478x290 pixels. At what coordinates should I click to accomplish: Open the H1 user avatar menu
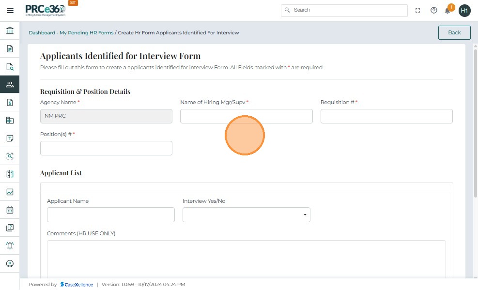[x=464, y=10]
